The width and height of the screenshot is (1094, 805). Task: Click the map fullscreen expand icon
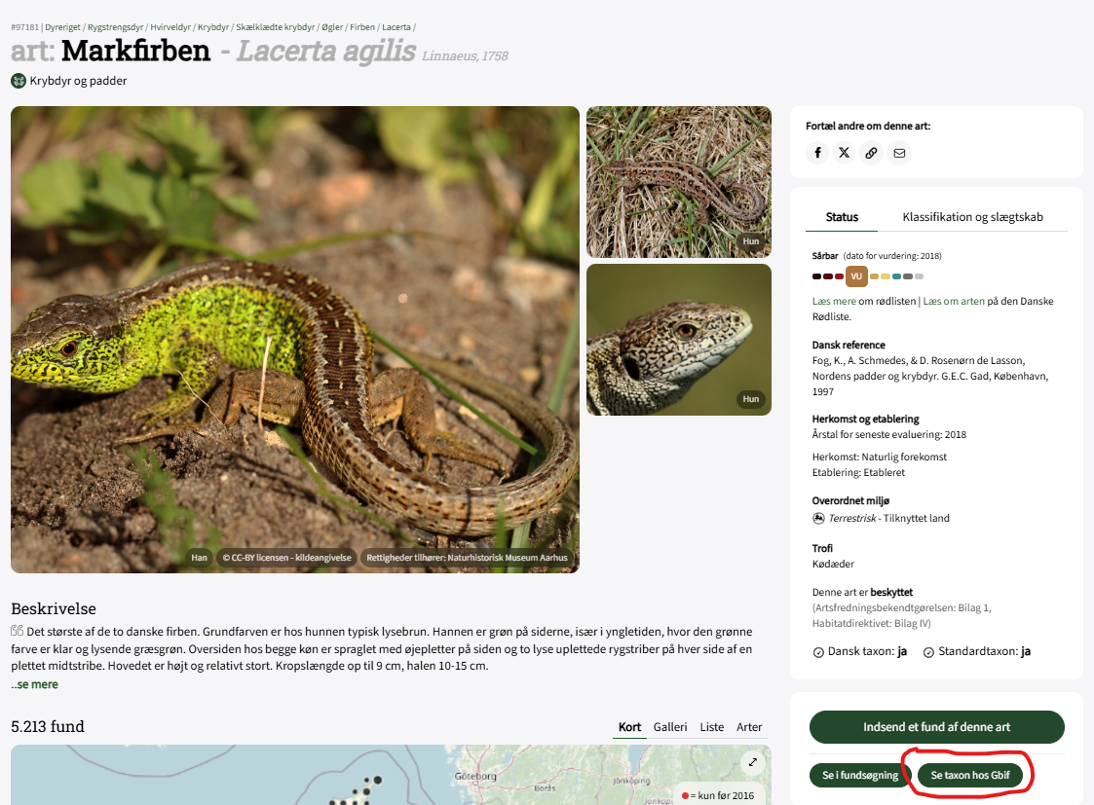click(x=753, y=762)
